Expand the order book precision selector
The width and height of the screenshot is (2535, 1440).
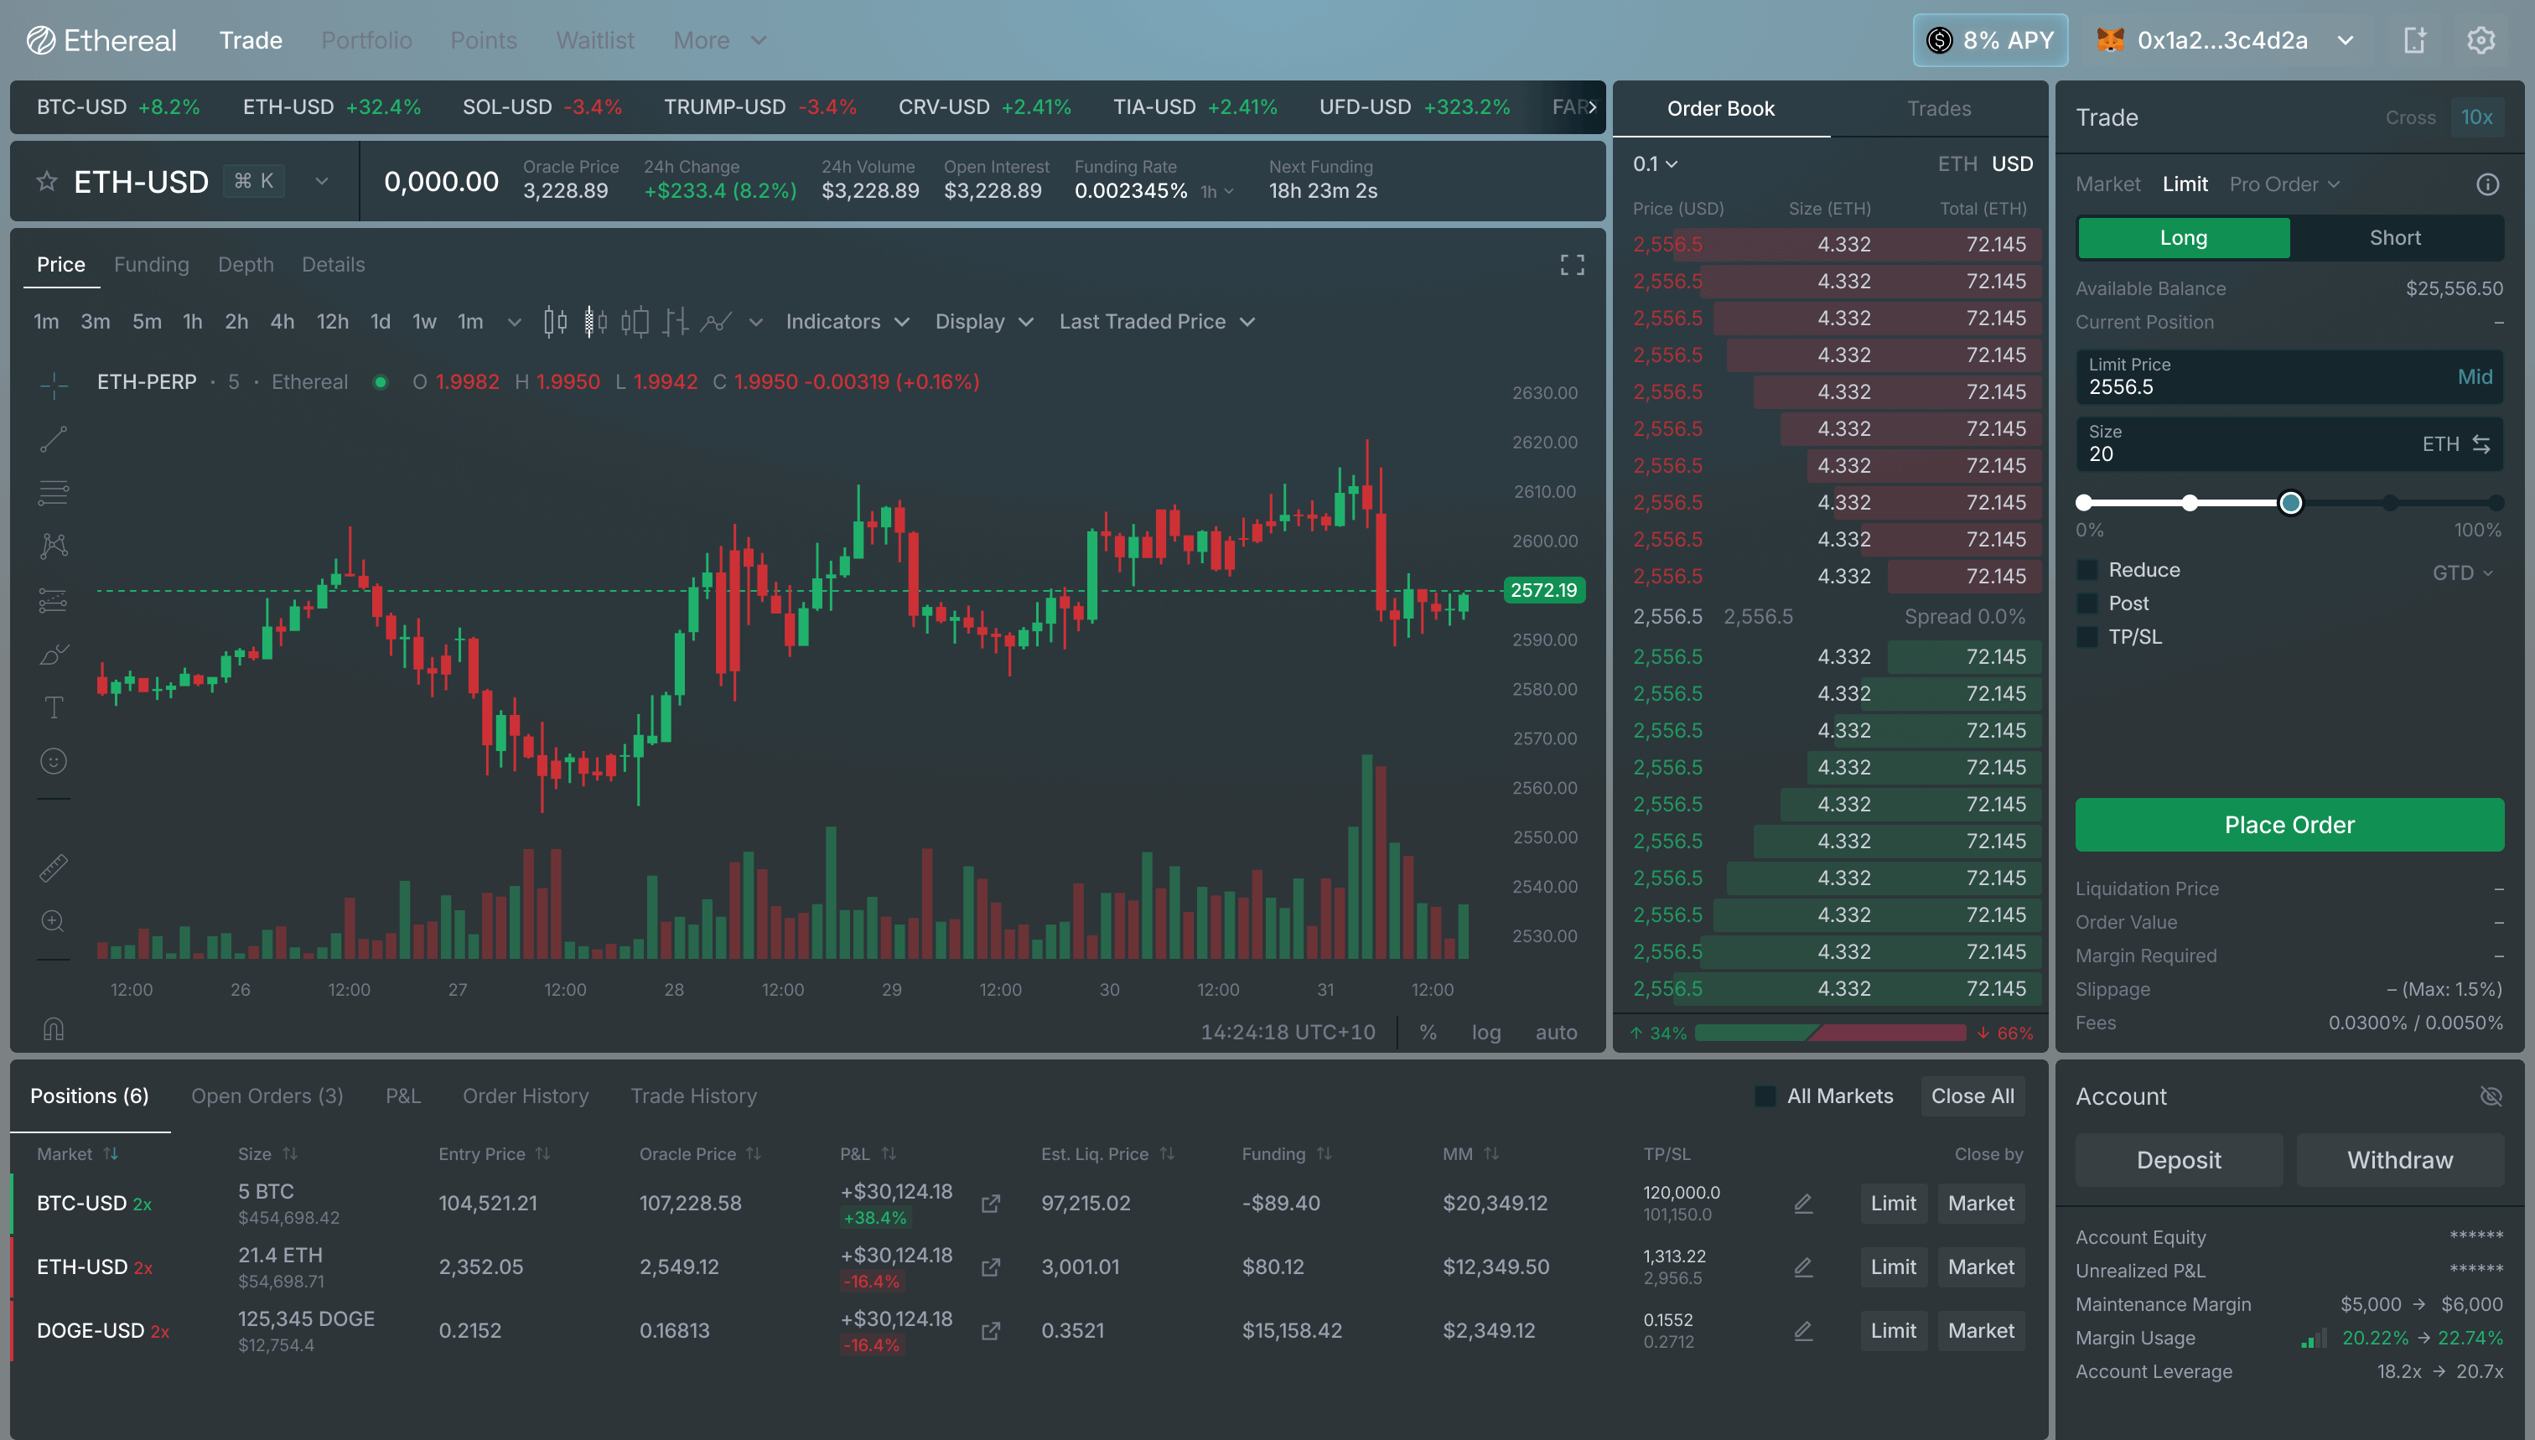pos(1655,163)
